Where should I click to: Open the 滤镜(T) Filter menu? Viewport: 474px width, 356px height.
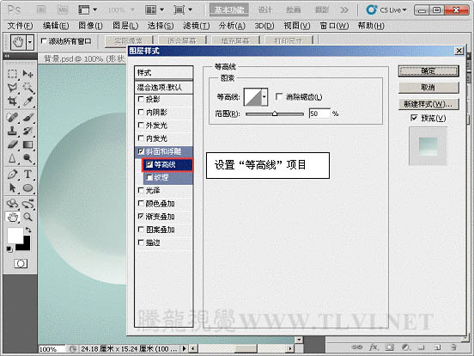[196, 26]
